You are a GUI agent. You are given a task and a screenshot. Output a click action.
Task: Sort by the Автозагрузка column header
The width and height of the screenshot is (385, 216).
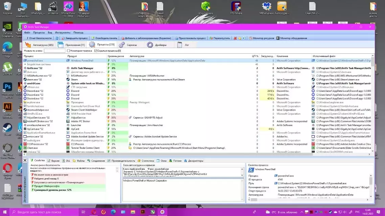pyautogui.click(x=189, y=56)
